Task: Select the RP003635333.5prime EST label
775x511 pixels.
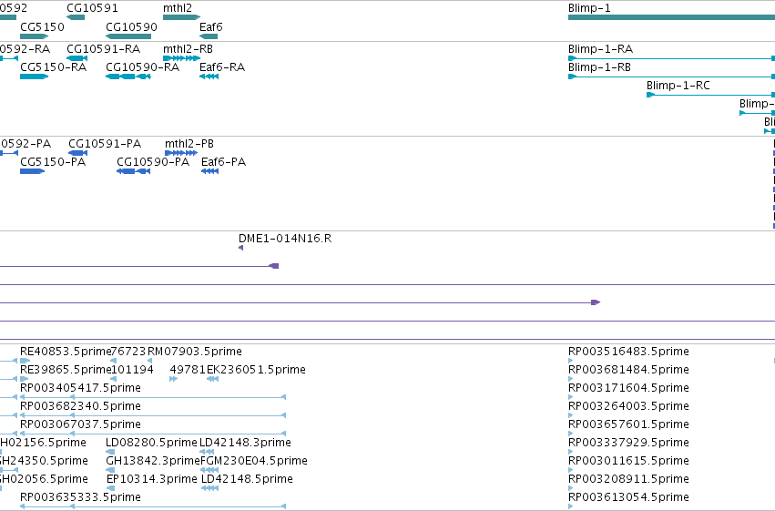Action: 80,497
